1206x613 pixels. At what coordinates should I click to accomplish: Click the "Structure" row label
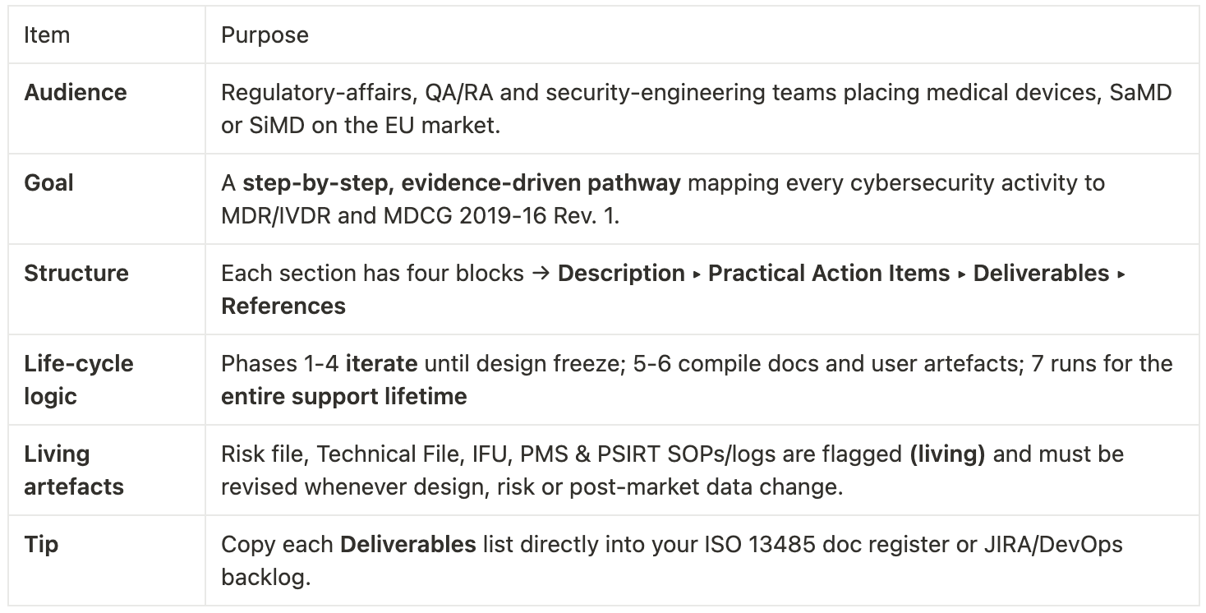point(76,273)
